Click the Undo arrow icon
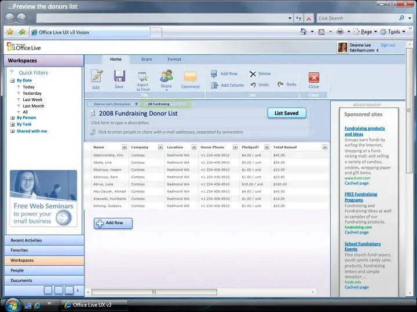The image size is (417, 312). (x=253, y=84)
